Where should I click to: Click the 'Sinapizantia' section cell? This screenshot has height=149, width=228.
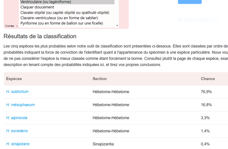click(103, 144)
